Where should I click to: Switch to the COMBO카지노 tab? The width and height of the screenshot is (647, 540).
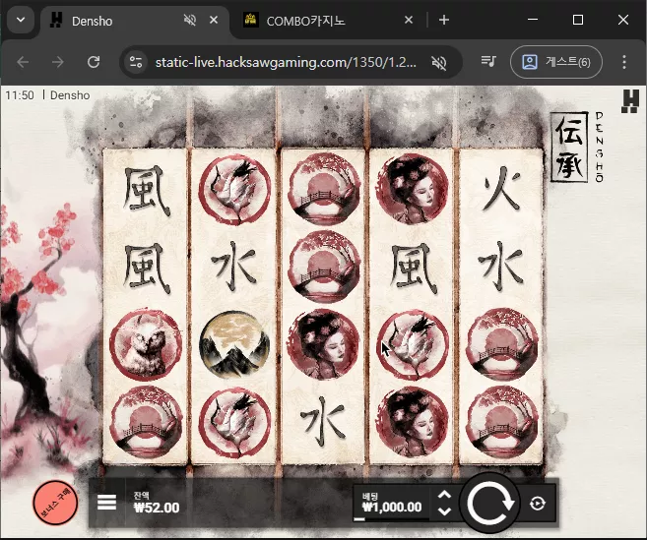[x=326, y=21]
